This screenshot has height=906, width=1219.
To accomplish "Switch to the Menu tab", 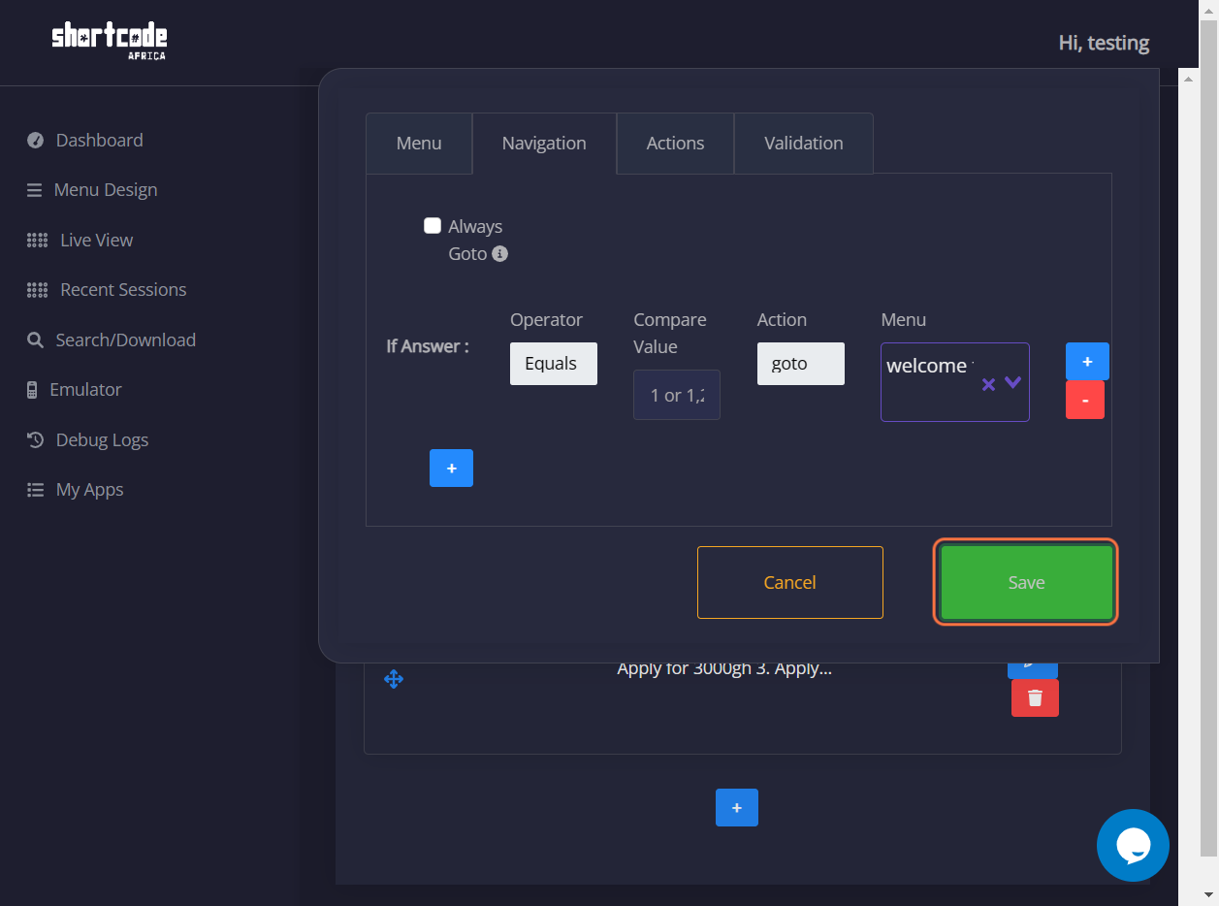I will 419,144.
